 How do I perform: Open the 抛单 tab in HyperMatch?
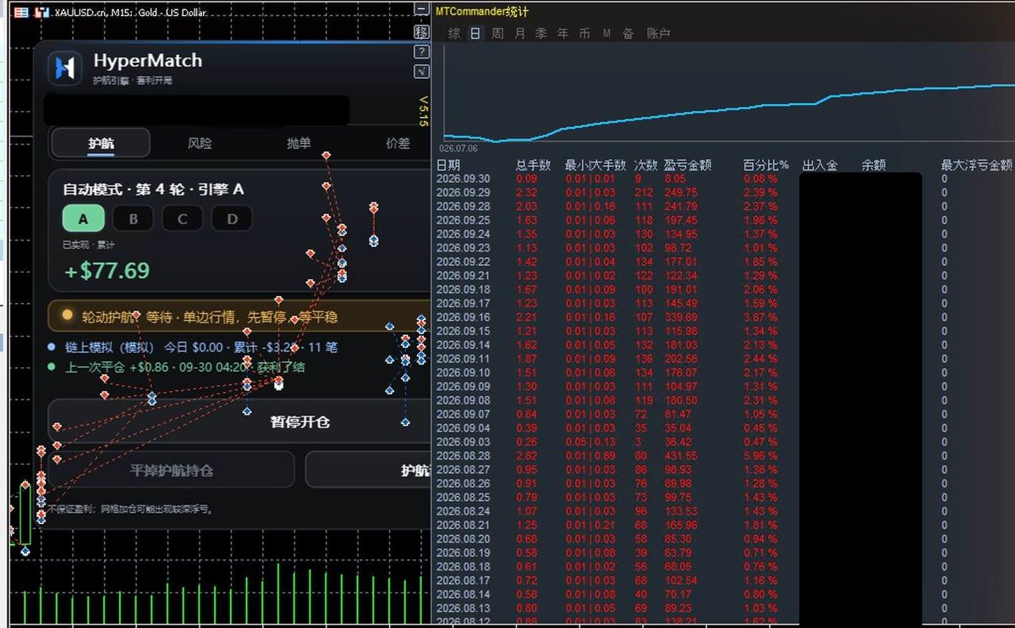click(x=299, y=143)
